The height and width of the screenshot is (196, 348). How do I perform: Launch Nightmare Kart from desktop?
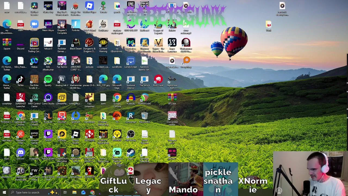tap(172, 82)
